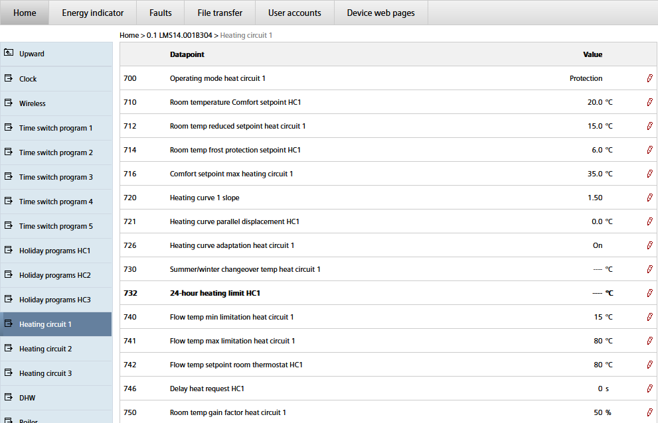
Task: Edit Heating curve 1 slope value
Action: click(649, 198)
